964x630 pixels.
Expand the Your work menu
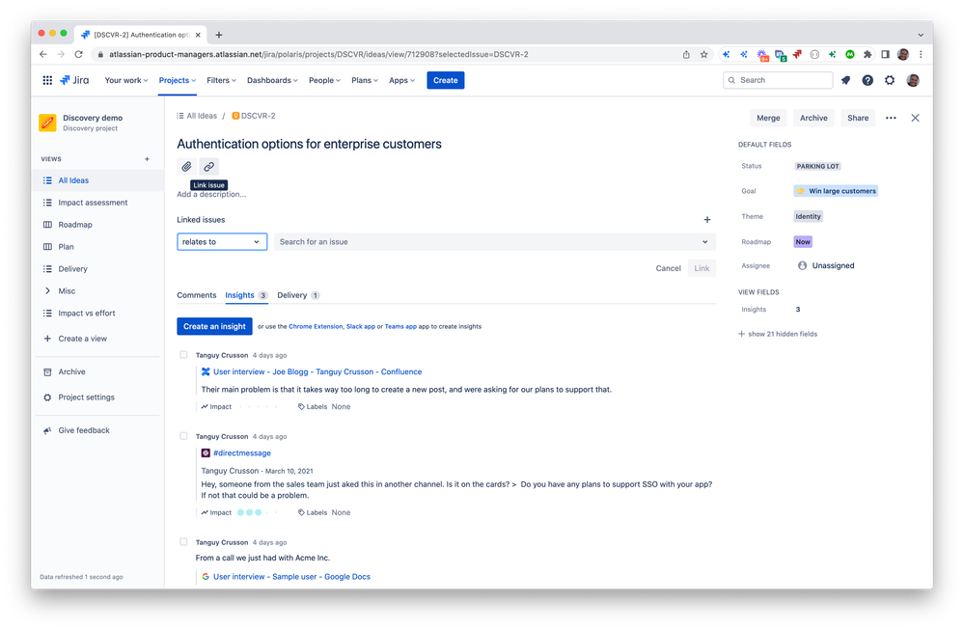coord(126,80)
